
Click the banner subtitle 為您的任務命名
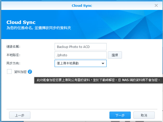tap(19, 28)
